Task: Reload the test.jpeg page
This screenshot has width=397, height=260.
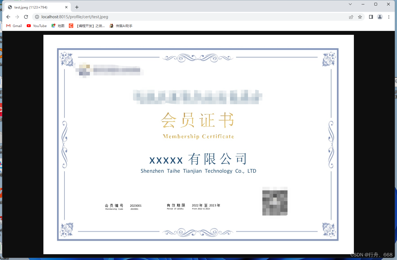Action: click(x=26, y=17)
